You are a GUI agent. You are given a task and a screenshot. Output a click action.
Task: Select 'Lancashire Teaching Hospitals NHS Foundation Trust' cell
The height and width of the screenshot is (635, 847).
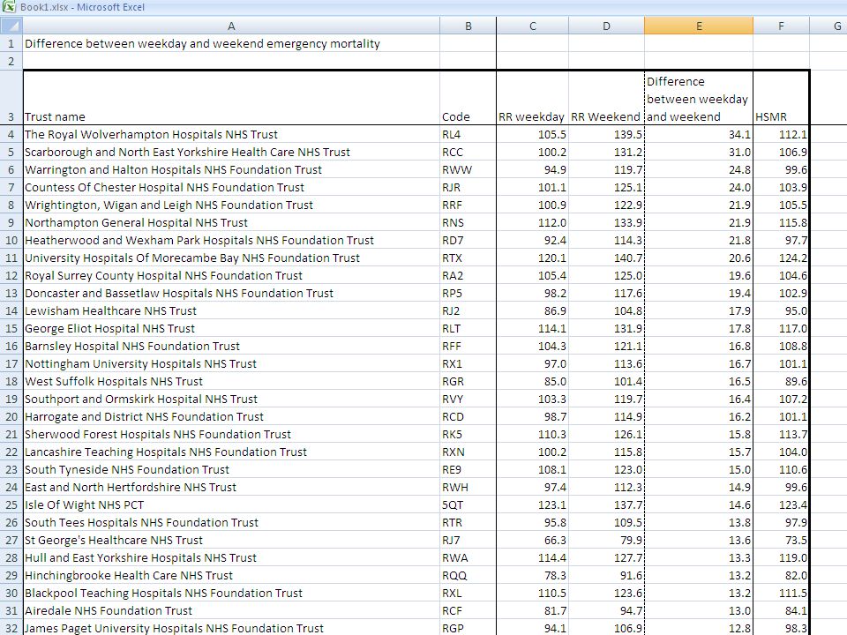click(x=231, y=452)
